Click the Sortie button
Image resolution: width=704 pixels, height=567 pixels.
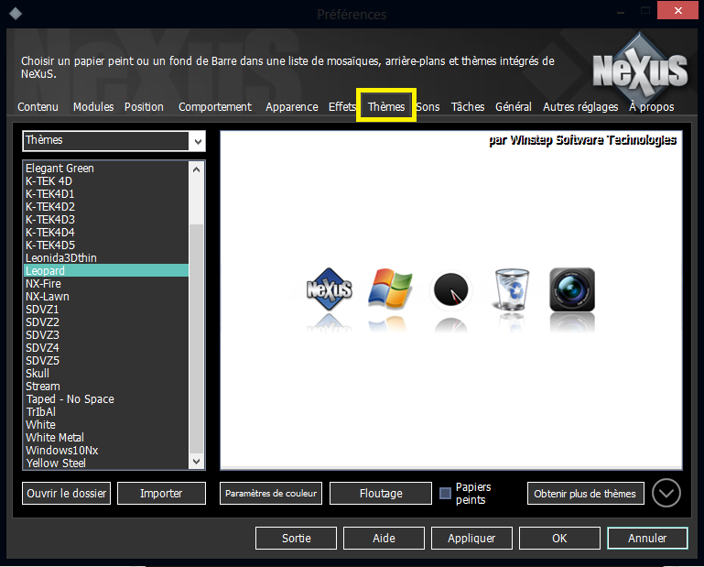click(x=296, y=539)
